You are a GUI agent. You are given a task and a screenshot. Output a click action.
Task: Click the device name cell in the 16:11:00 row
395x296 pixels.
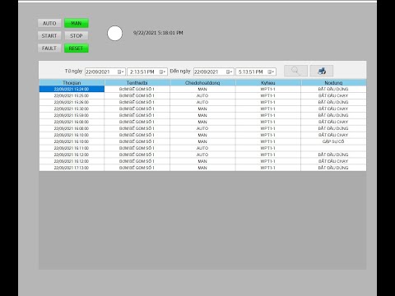point(137,148)
